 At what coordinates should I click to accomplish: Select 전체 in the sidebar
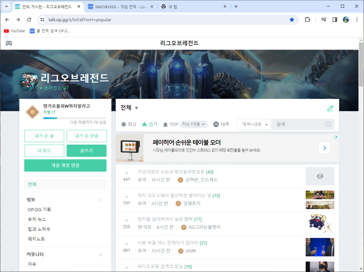click(x=65, y=184)
